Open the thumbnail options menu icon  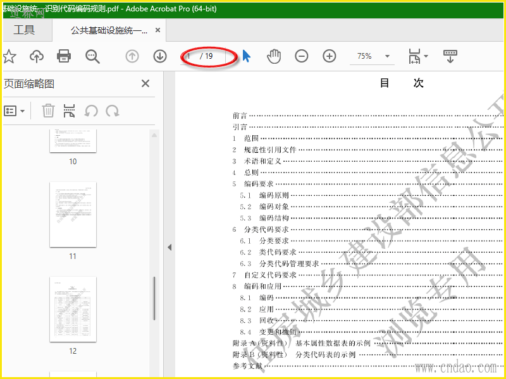click(x=14, y=111)
